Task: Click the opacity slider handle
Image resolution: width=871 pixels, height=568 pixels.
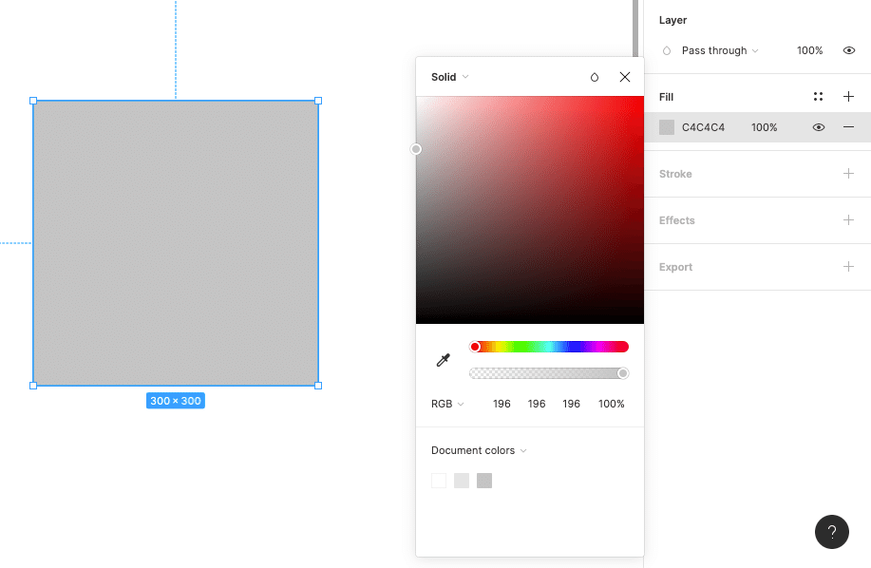Action: coord(623,373)
